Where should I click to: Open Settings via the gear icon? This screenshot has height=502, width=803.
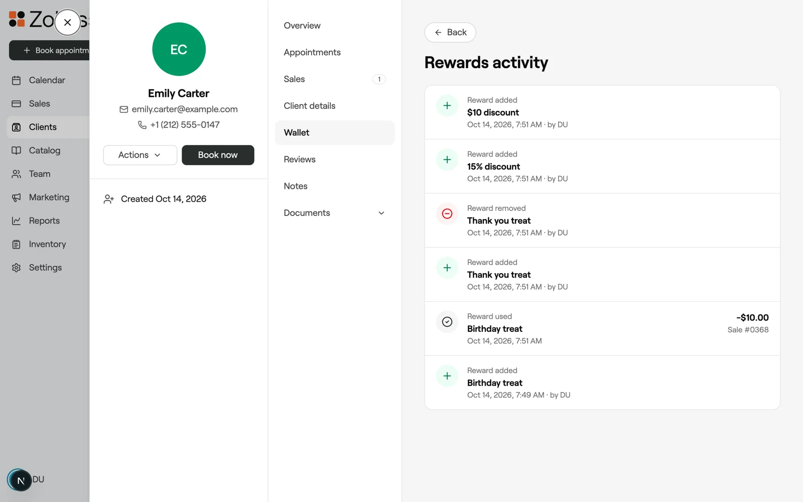pos(17,268)
